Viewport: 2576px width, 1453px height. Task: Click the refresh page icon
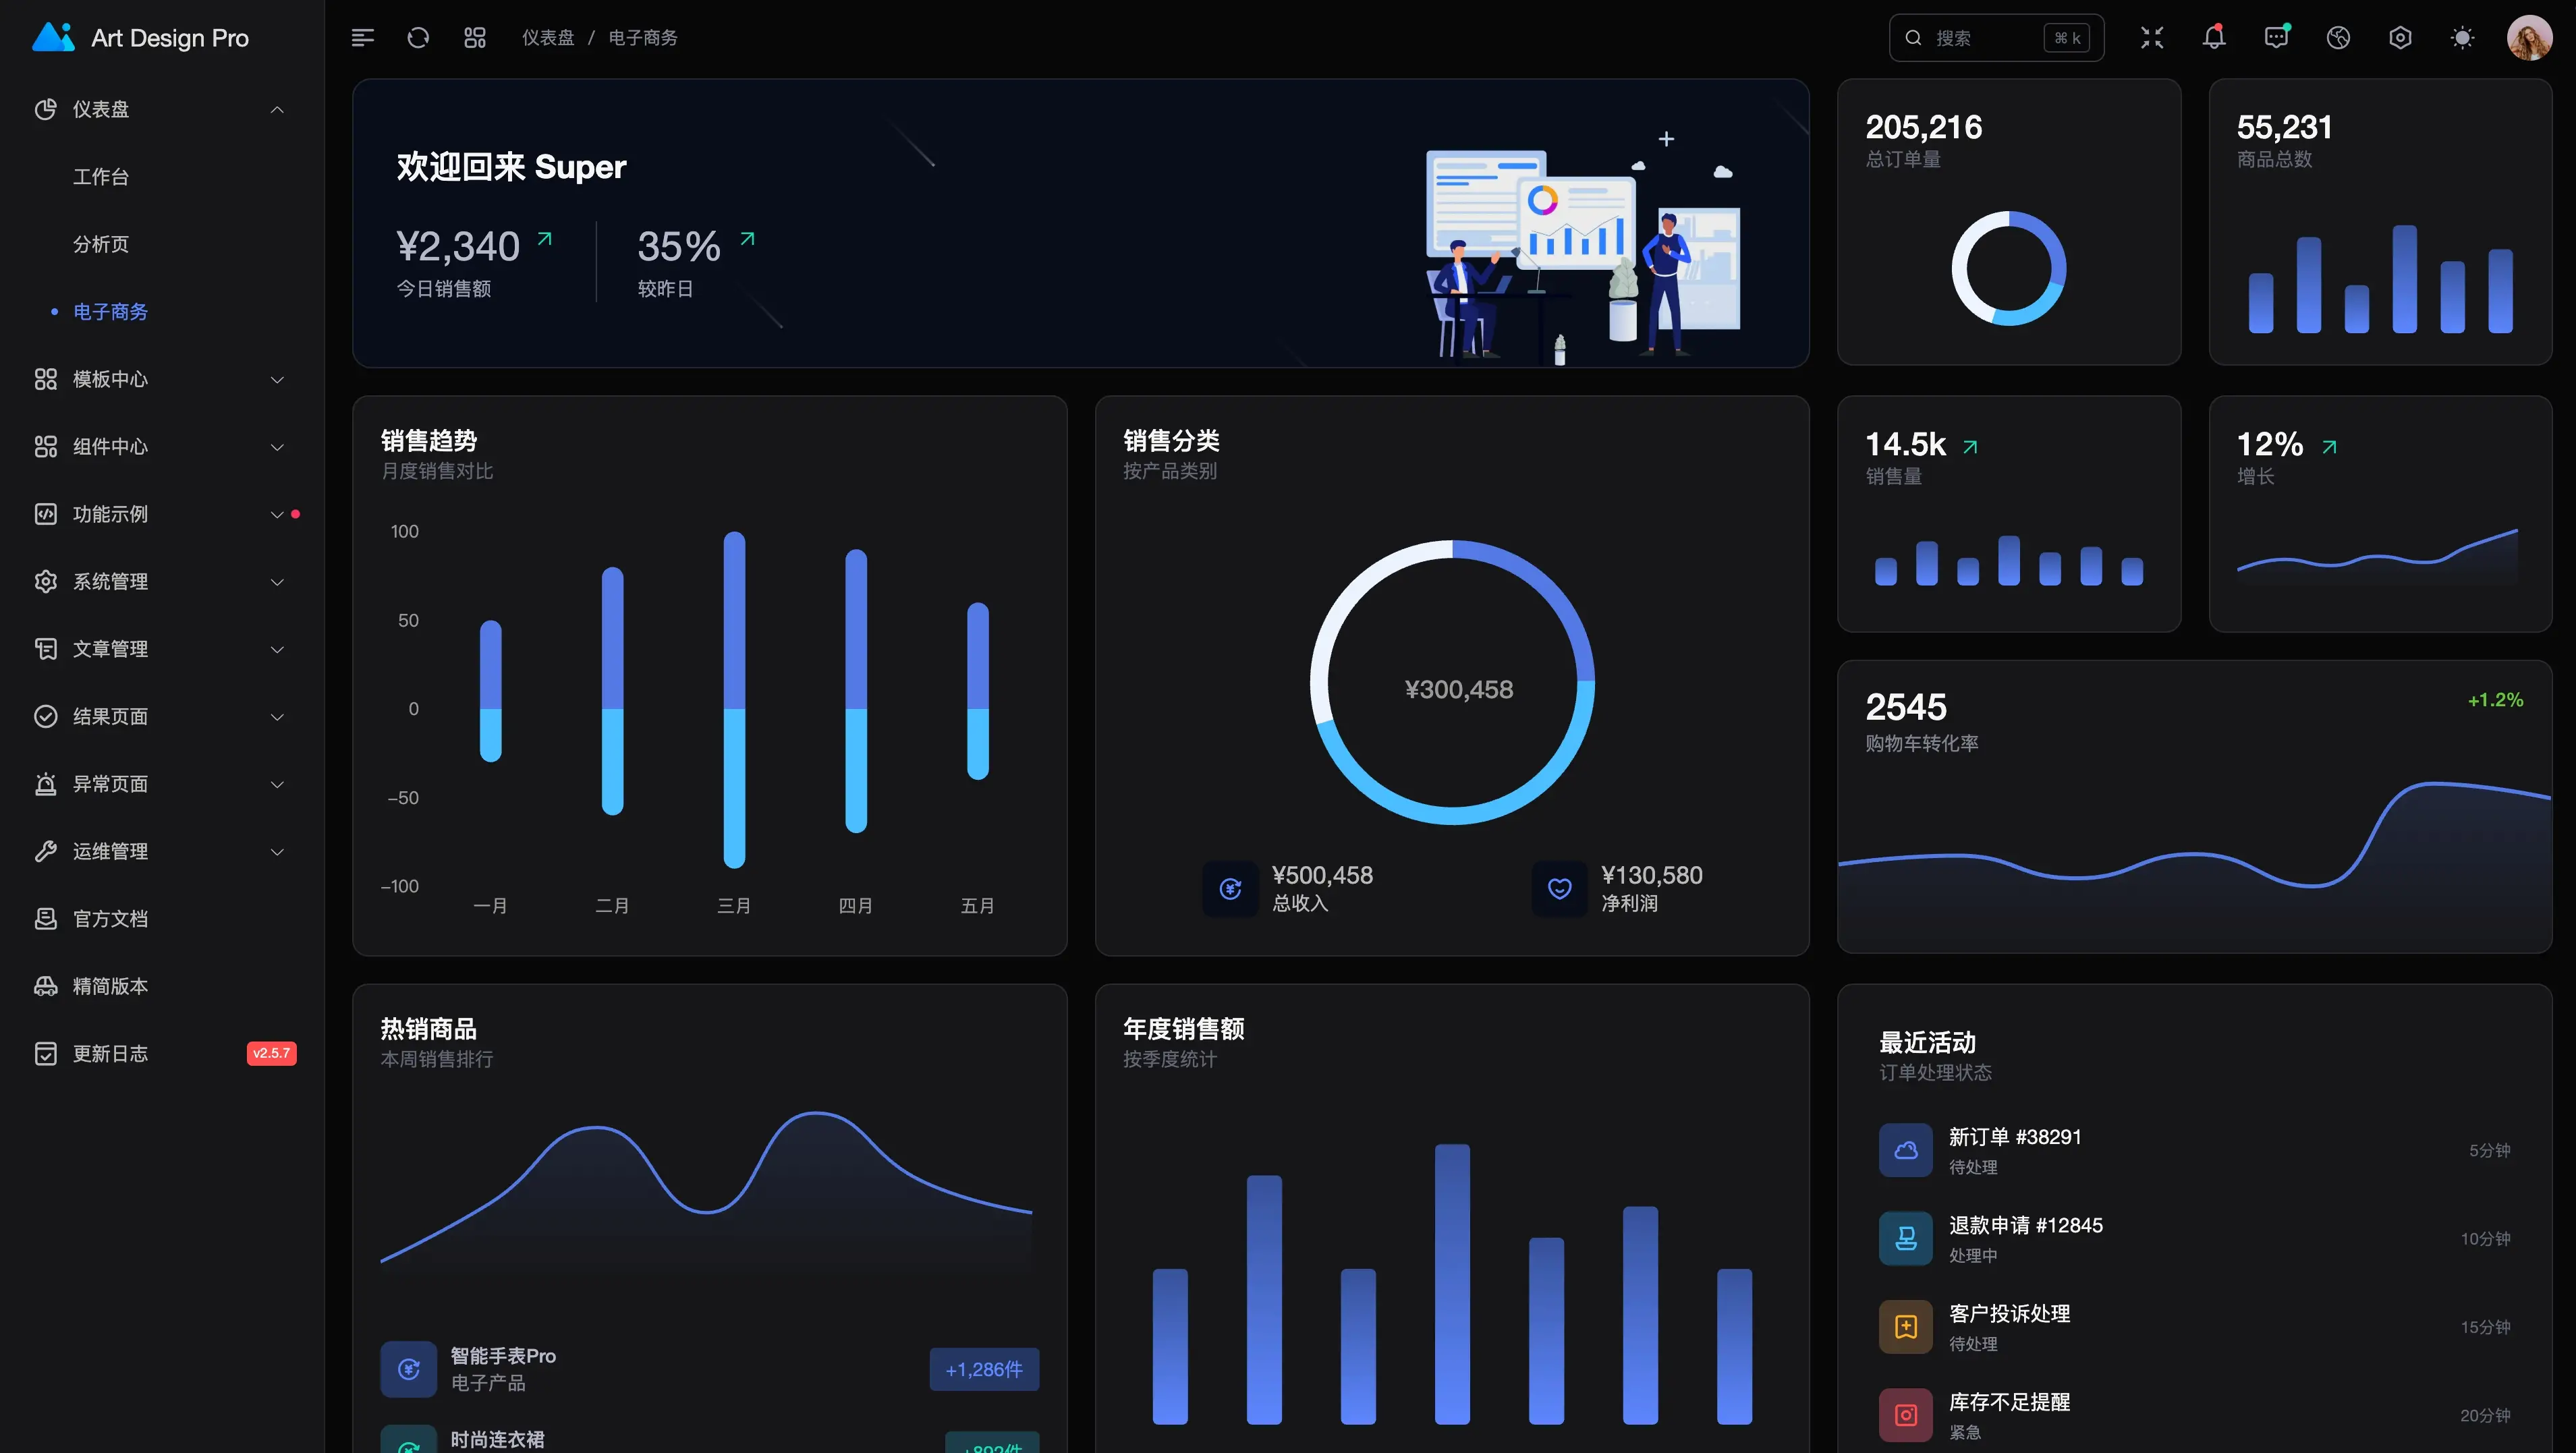(x=418, y=38)
